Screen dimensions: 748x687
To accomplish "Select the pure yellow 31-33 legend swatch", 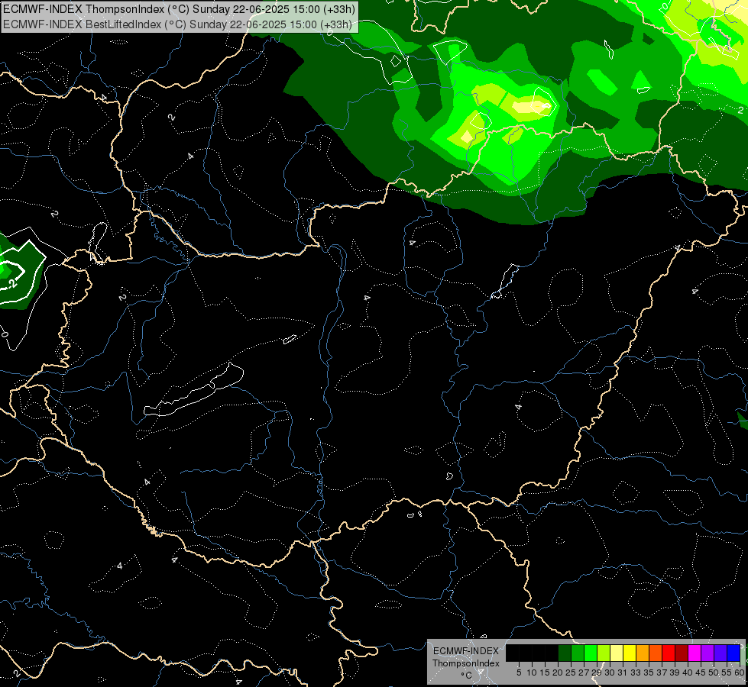I will coord(630,653).
